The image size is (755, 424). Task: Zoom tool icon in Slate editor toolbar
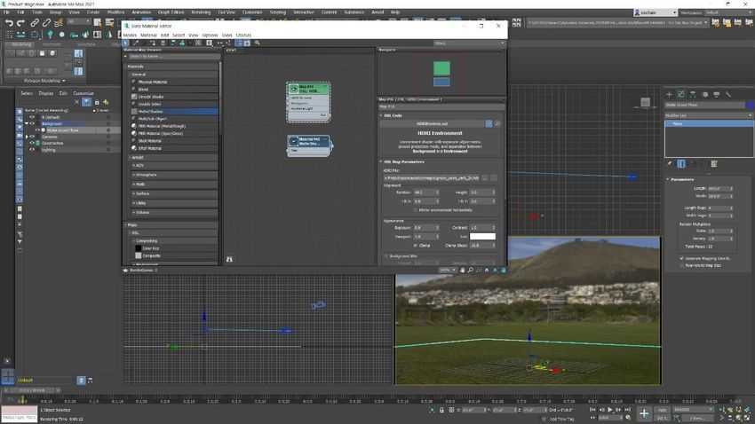tap(257, 43)
